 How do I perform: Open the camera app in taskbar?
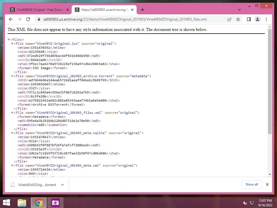pos(55,203)
